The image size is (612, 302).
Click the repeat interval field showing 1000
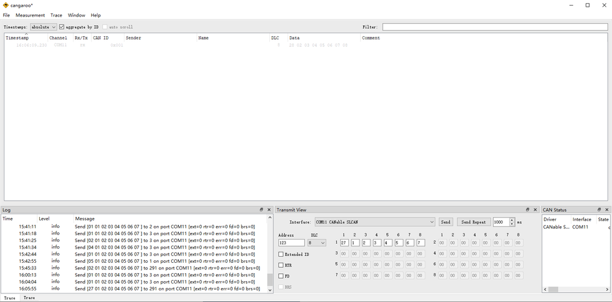[x=501, y=222]
